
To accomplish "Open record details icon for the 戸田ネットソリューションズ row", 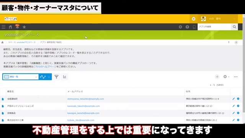I will [x=3, y=106].
